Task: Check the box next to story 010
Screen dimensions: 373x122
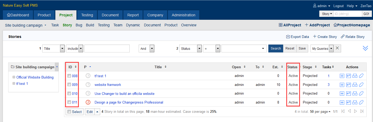Action: [x=69, y=94]
